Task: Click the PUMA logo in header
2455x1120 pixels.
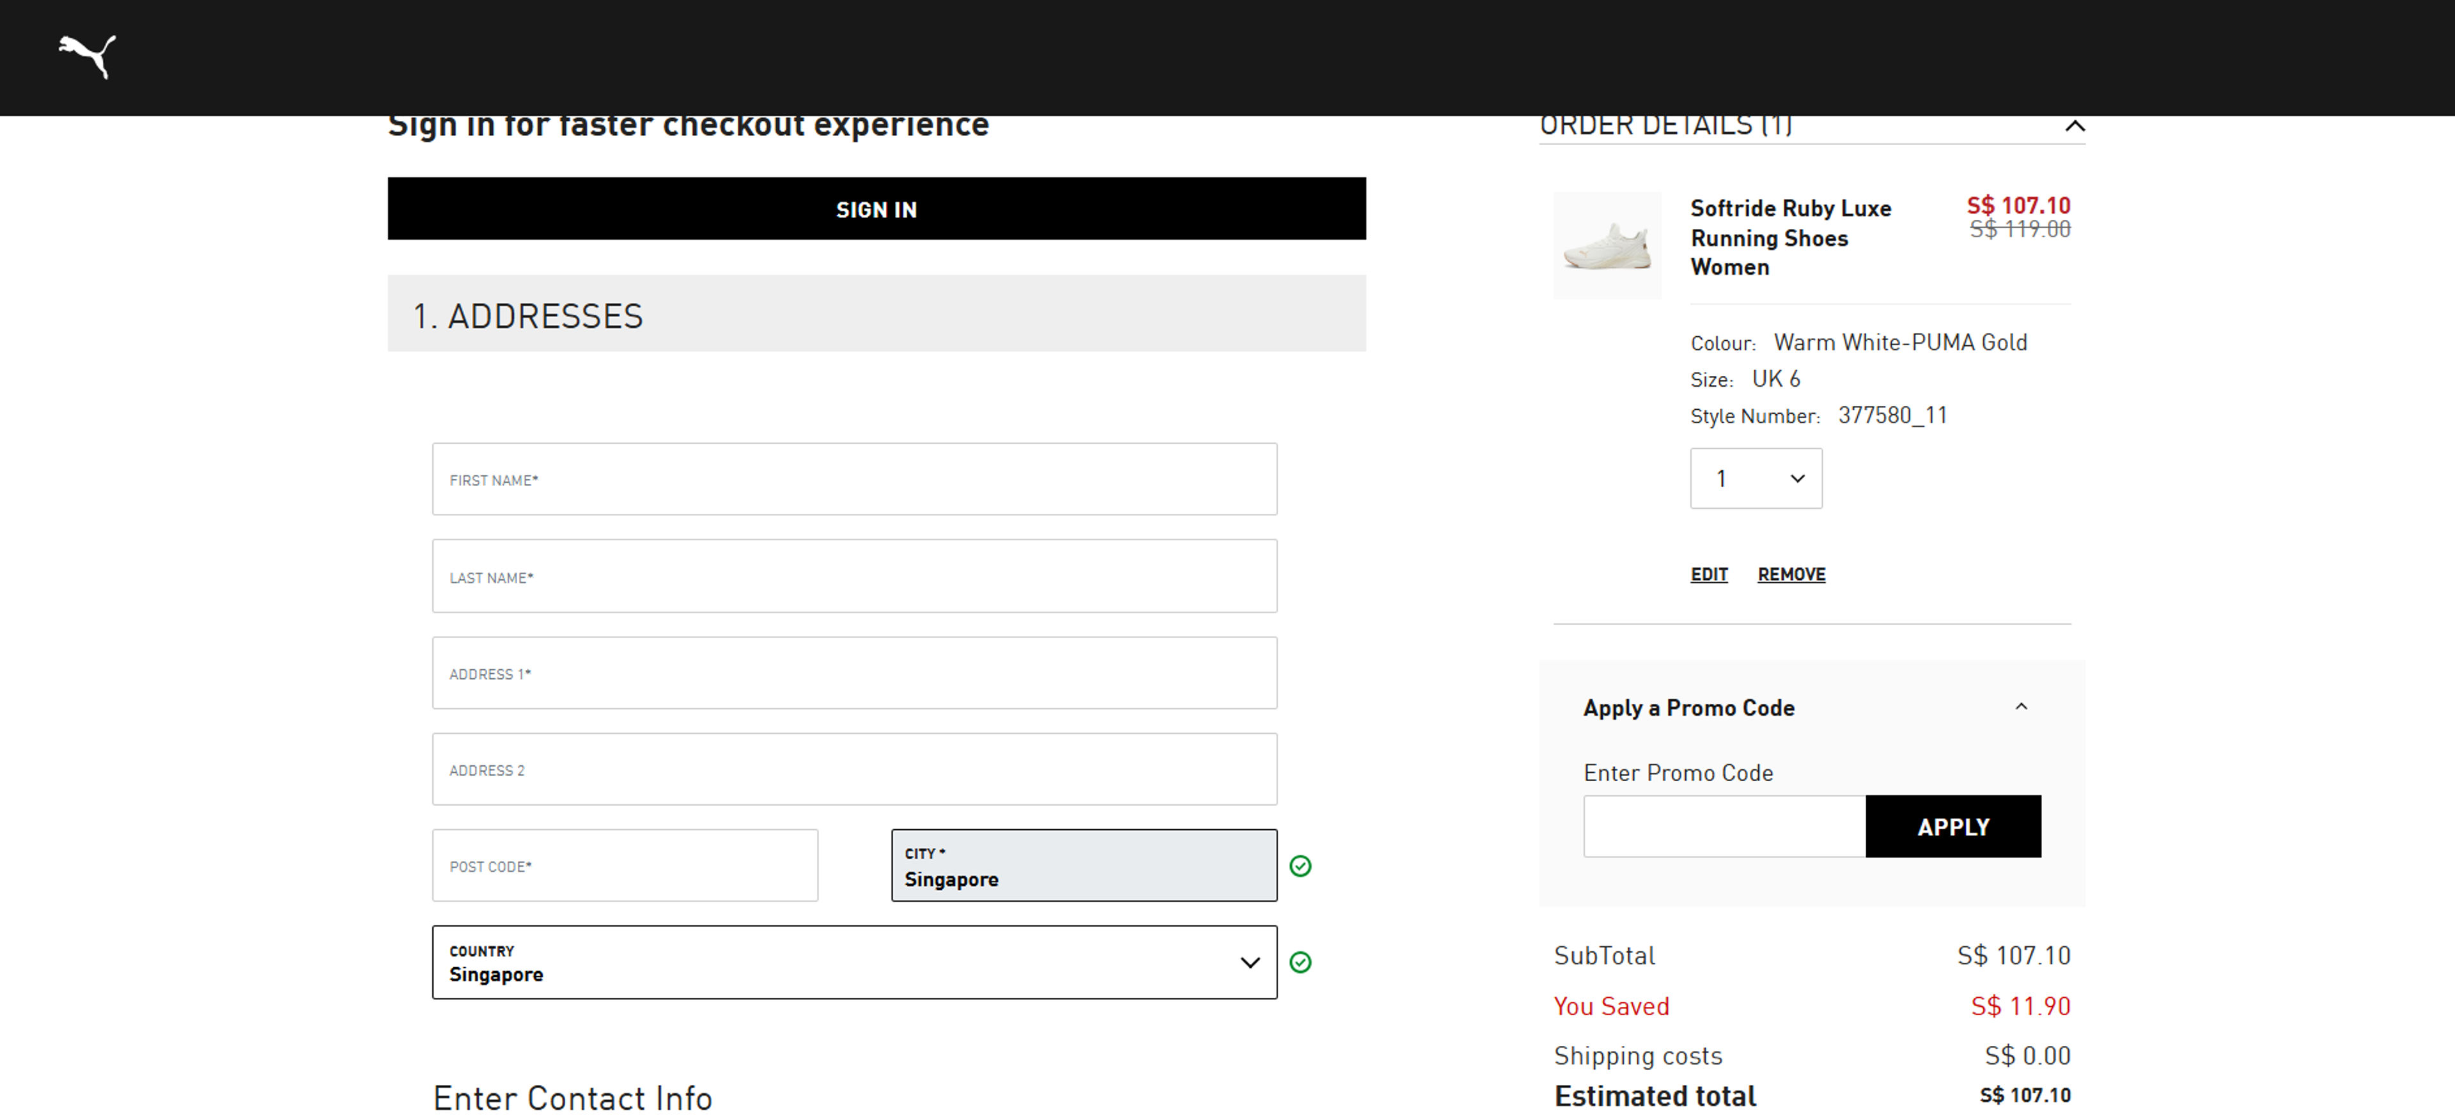Action: coord(87,56)
